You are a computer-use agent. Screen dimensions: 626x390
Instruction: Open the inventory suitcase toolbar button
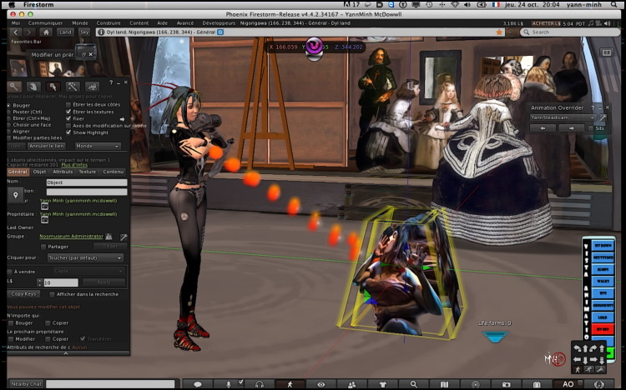(537, 384)
